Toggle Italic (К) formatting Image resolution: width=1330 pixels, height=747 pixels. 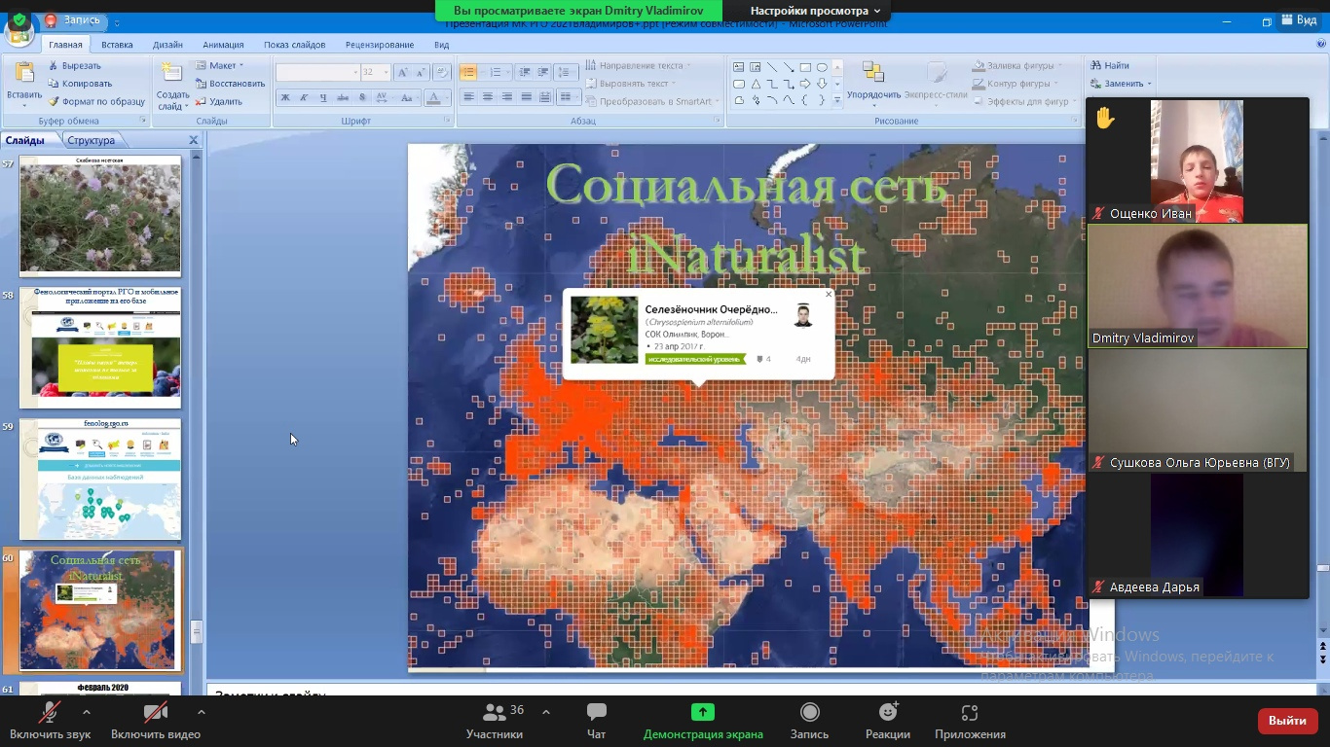pos(304,97)
